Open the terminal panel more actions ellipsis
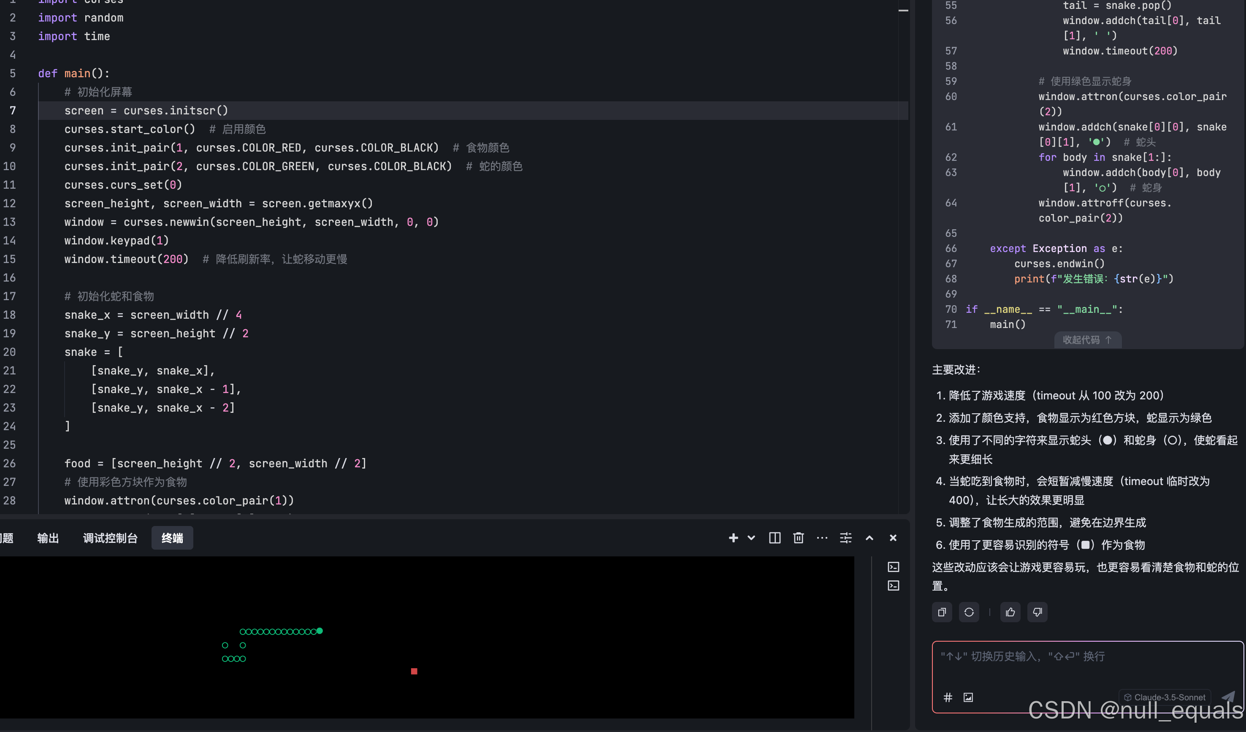The image size is (1246, 732). (822, 538)
